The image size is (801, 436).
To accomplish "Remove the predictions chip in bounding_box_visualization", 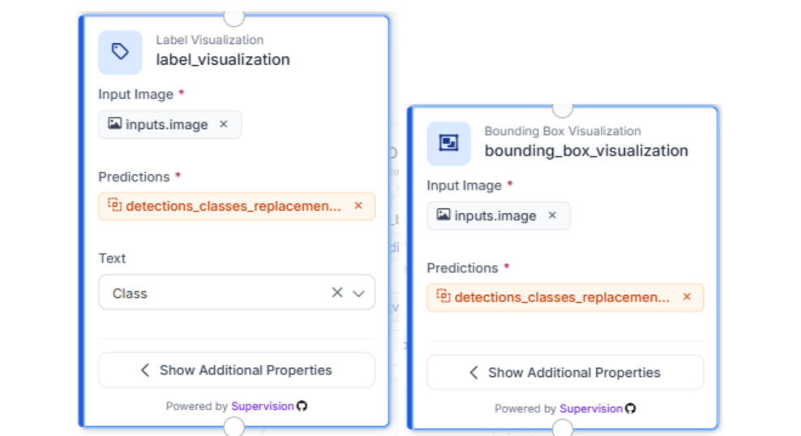I will click(687, 297).
